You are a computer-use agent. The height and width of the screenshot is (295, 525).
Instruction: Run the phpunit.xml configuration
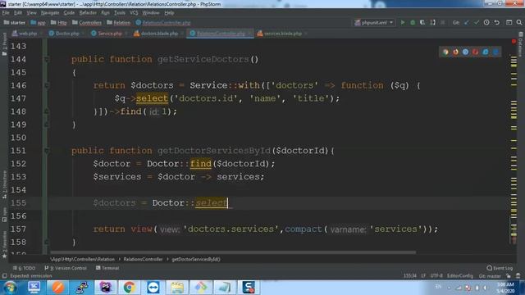403,22
